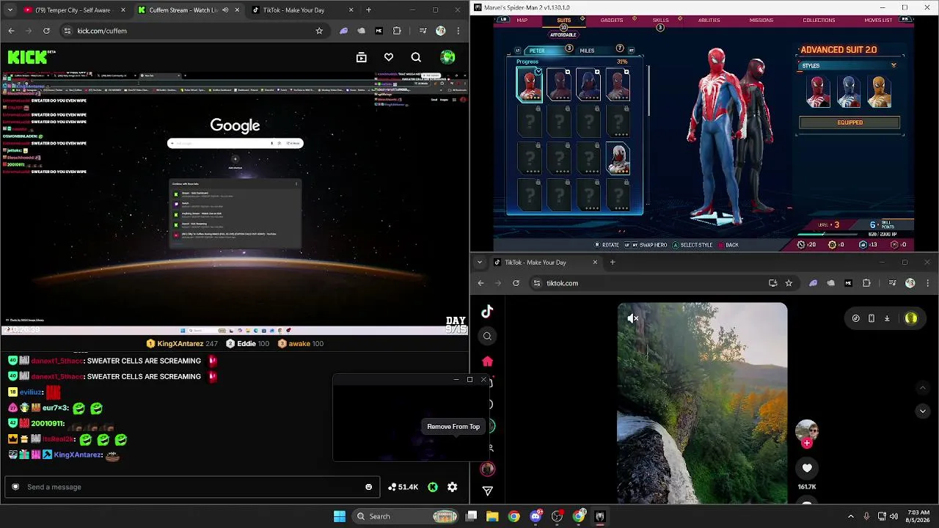939x528 pixels.
Task: Choose the red suit style swatch
Action: [818, 92]
